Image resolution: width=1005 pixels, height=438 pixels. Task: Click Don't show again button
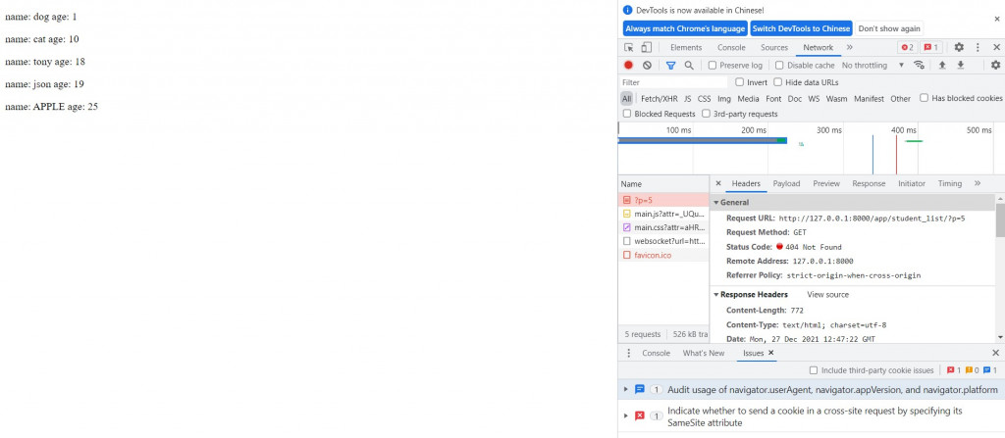pos(889,28)
